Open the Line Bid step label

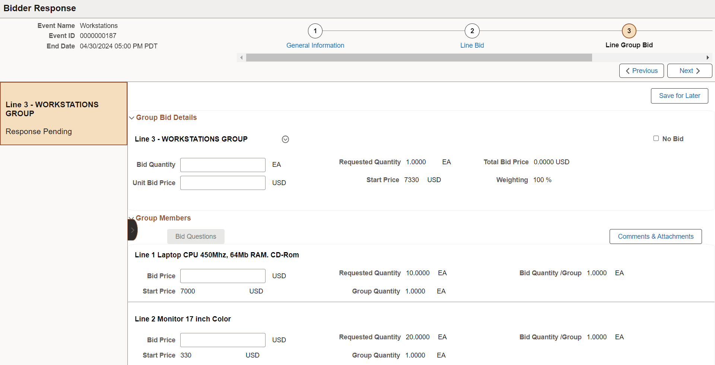(472, 45)
